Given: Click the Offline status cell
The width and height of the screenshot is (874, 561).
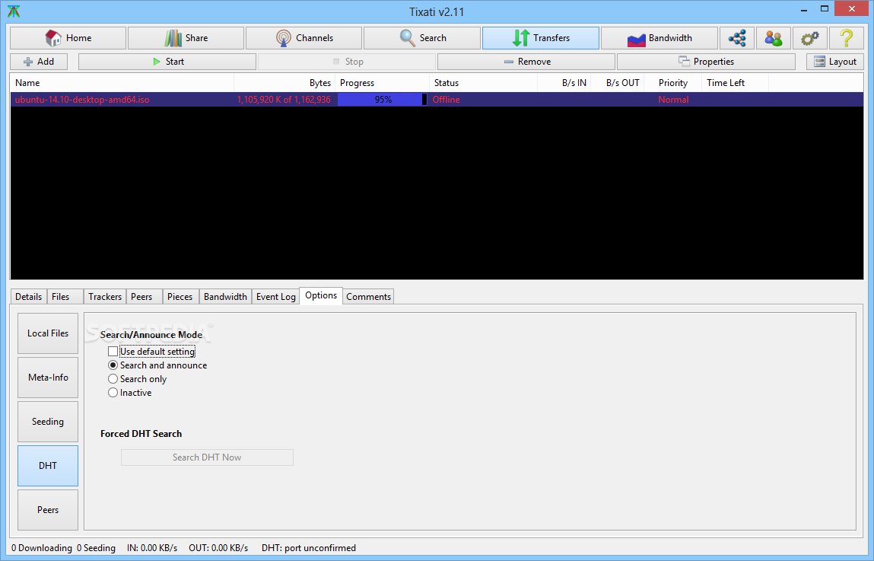Looking at the screenshot, I should [x=446, y=99].
